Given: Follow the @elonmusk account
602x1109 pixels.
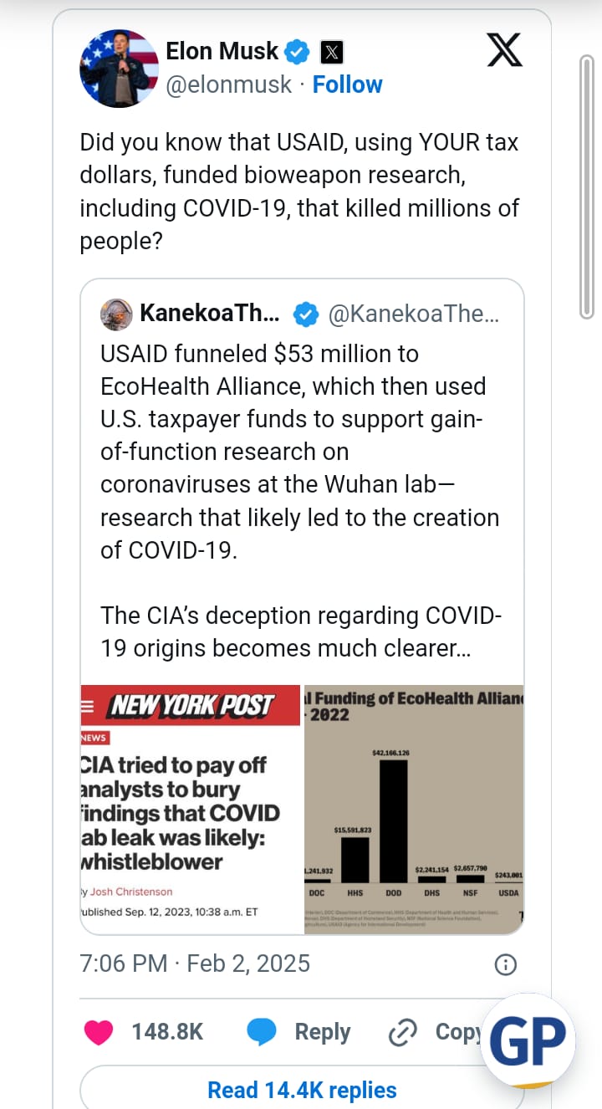Looking at the screenshot, I should tap(348, 84).
